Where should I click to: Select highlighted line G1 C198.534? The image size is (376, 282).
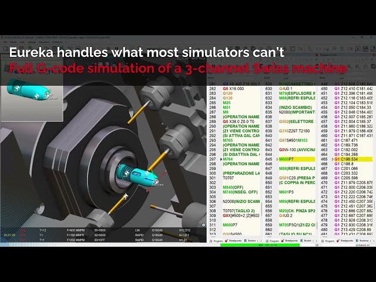tap(353, 159)
